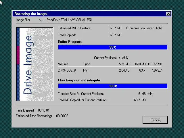The width and height of the screenshot is (184, 138).
Task: Click the image file path WIVISUAL.PQI
Action: 65,20
